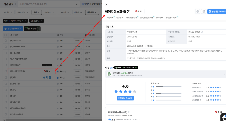Click 화성 logo in 에이치에스화성(주) list row
The image size is (226, 121).
(47, 71)
